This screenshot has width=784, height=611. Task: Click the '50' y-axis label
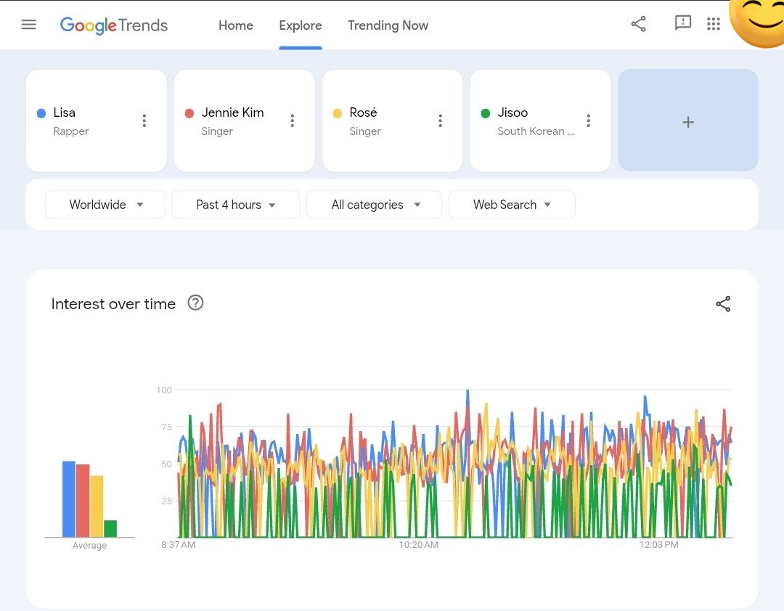(x=166, y=464)
